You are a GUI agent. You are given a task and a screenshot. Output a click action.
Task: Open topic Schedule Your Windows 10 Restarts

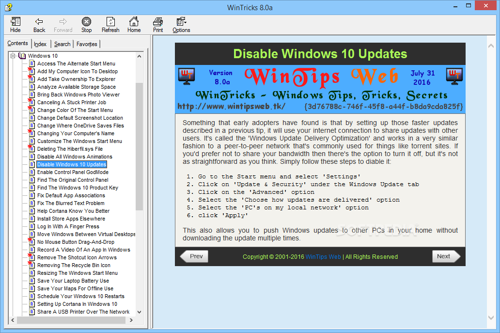[x=81, y=296]
